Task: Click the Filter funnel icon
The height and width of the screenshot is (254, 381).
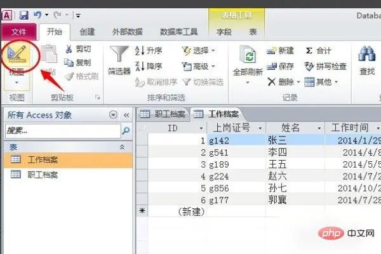Action: [x=119, y=57]
